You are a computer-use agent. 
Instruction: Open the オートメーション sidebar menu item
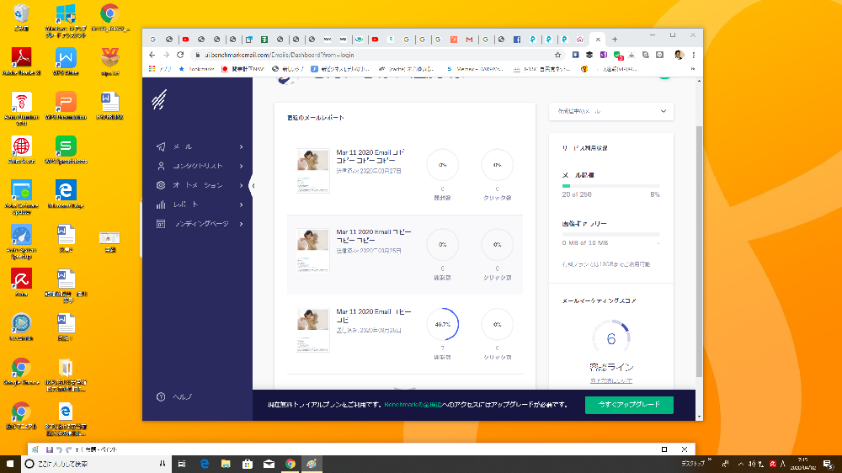[x=198, y=185]
